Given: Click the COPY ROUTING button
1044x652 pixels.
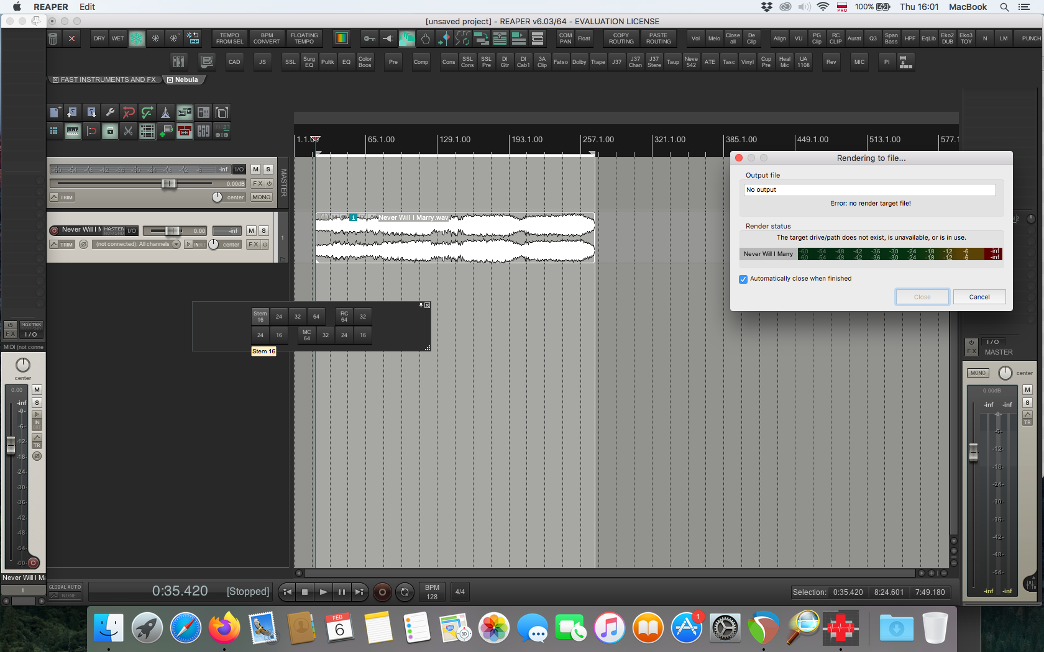Looking at the screenshot, I should [x=621, y=38].
